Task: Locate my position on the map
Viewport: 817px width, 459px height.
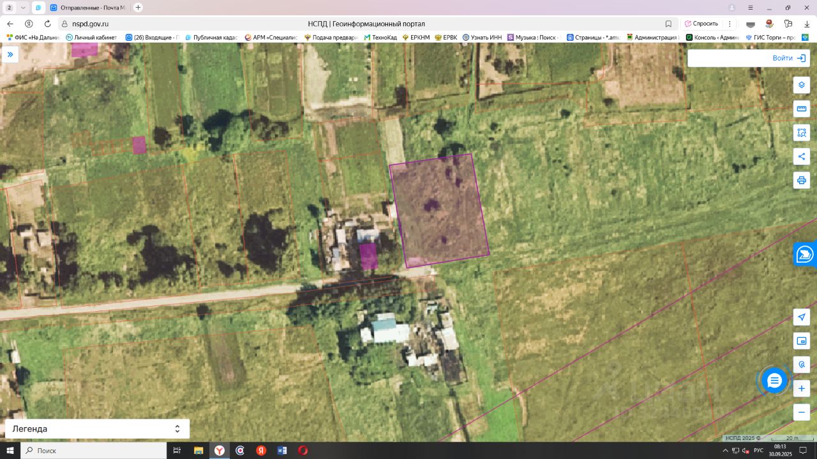Action: pyautogui.click(x=802, y=317)
